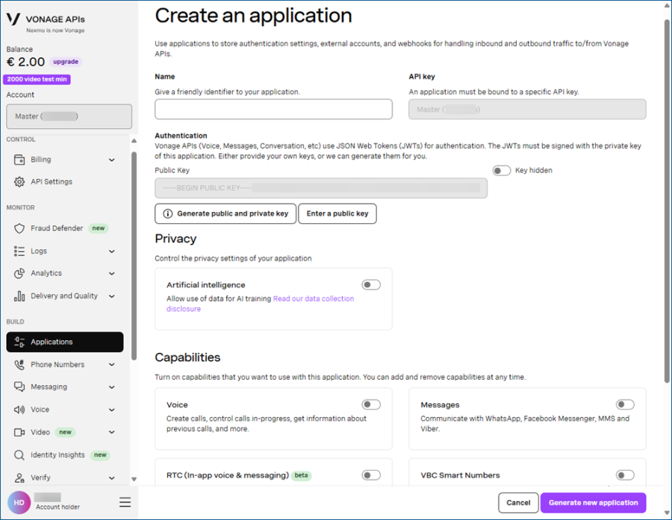Open the hamburger menu beside account holder
Image resolution: width=672 pixels, height=520 pixels.
(x=125, y=502)
